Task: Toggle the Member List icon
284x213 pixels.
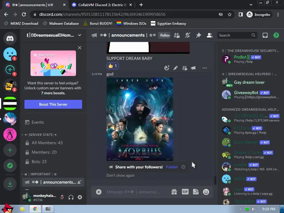Action: click(210, 35)
